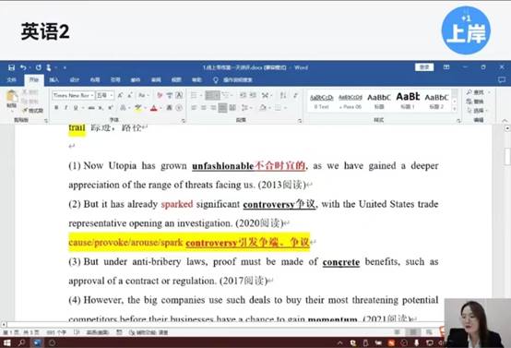Viewport: 511px width, 348px height.
Task: Click the yellow text highlight pen icon
Action: click(x=138, y=108)
